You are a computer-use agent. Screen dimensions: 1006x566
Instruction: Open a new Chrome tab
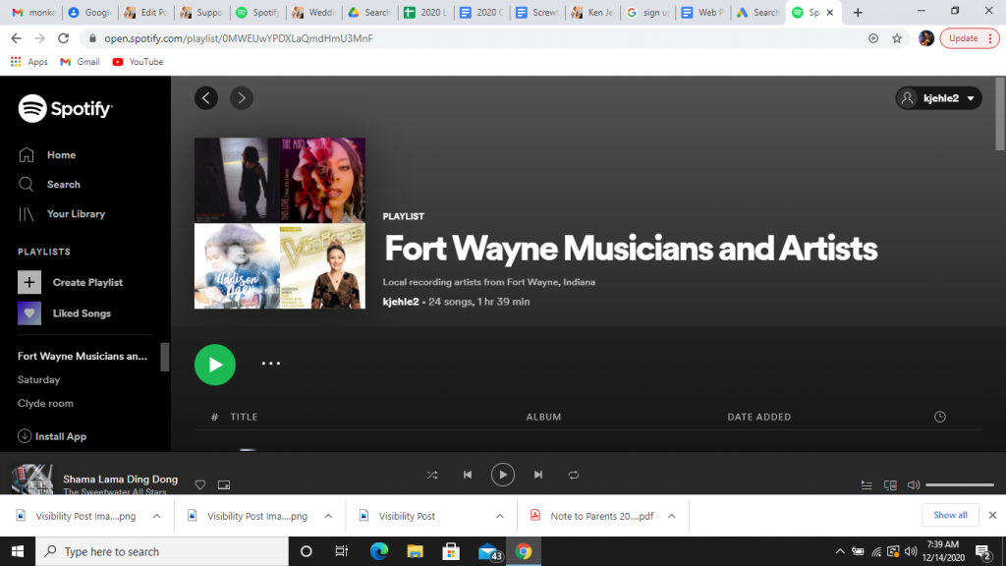[858, 12]
